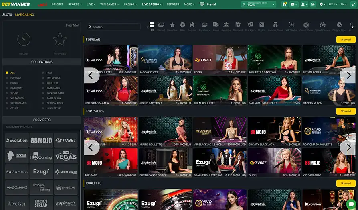Open the LIVE CASINO header menu

(152, 4)
